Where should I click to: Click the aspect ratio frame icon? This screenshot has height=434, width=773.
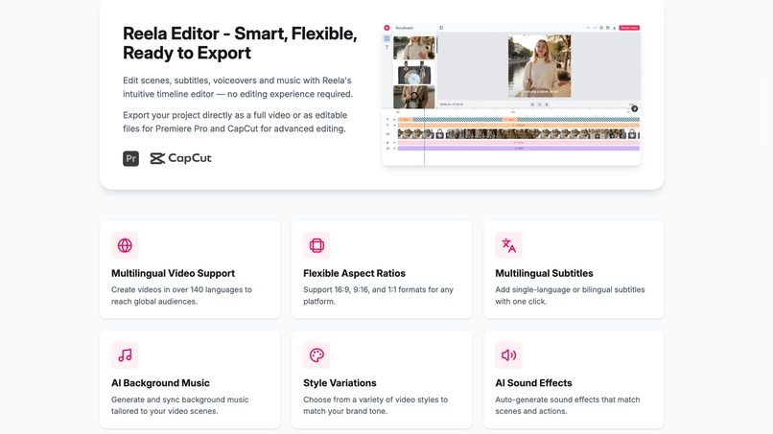click(316, 245)
